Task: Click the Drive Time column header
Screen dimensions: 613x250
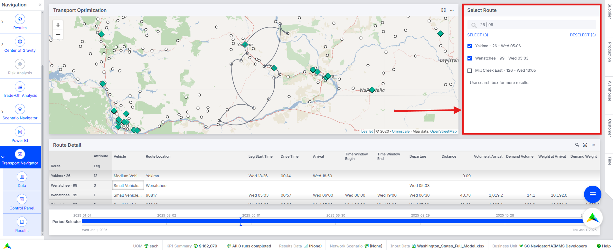Action: point(289,156)
